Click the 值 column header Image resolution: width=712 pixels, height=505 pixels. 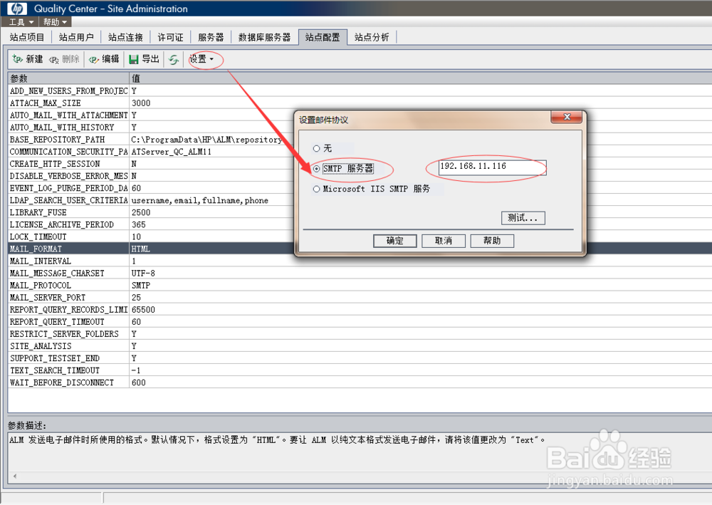click(x=420, y=78)
